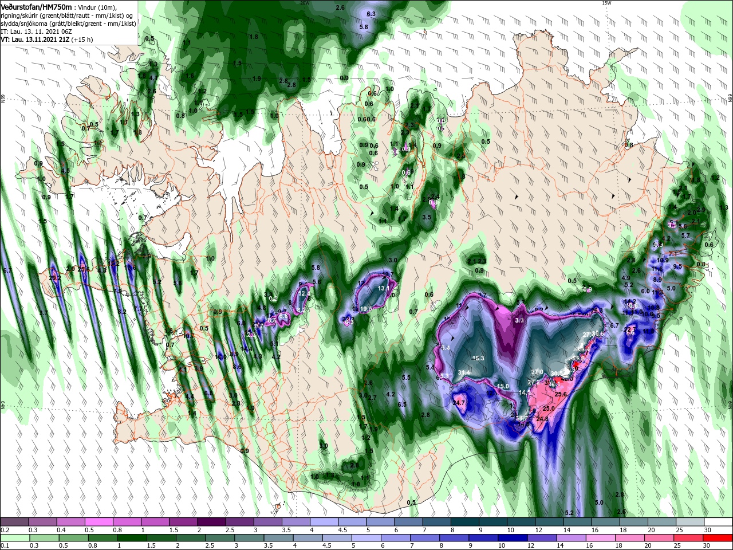Select snow legend swatch labeled 0.8
Screen dimensions: 733x550
click(127, 522)
